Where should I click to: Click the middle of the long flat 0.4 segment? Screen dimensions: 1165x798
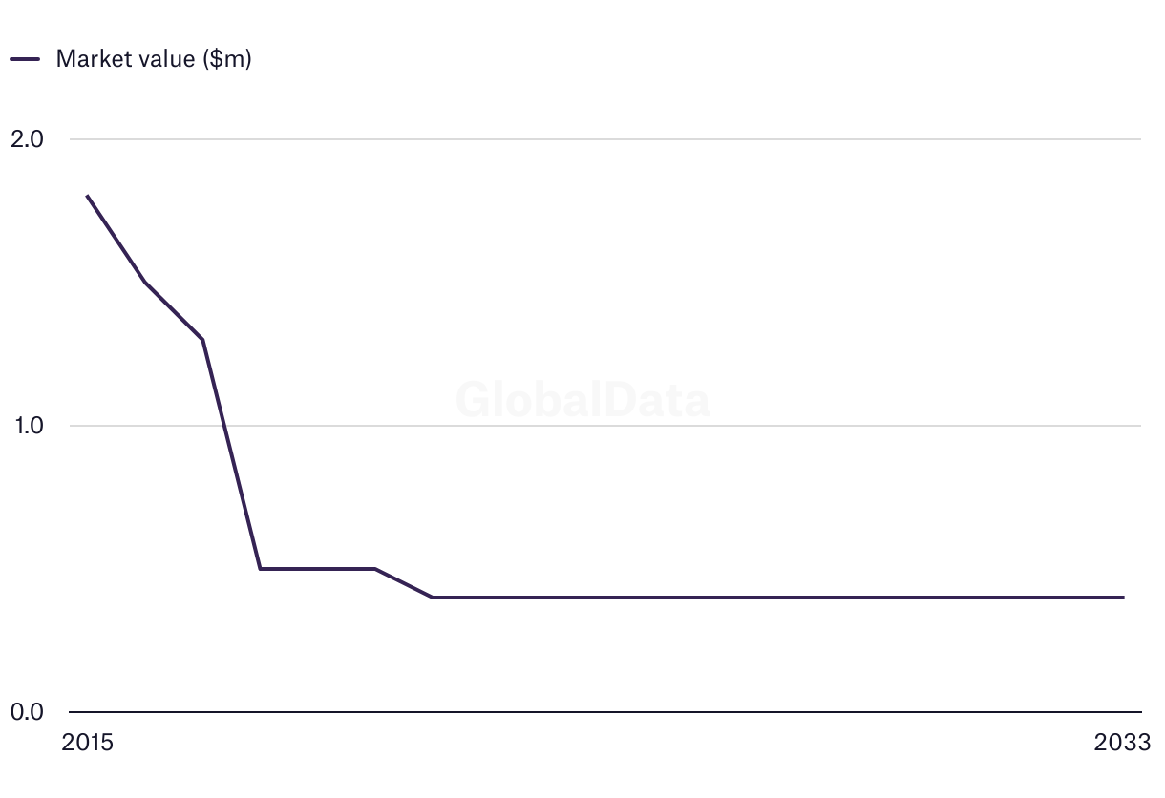pos(778,598)
